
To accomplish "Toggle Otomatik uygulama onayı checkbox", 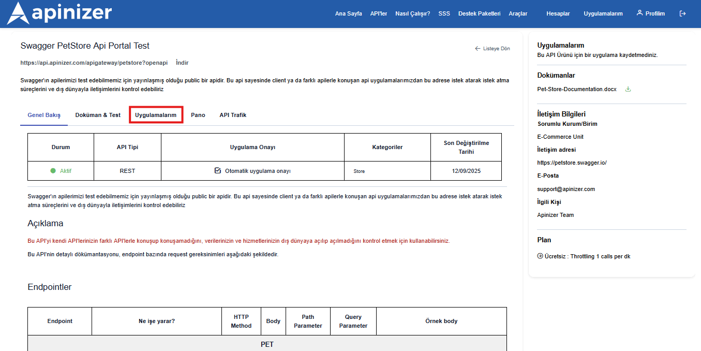I will (218, 170).
